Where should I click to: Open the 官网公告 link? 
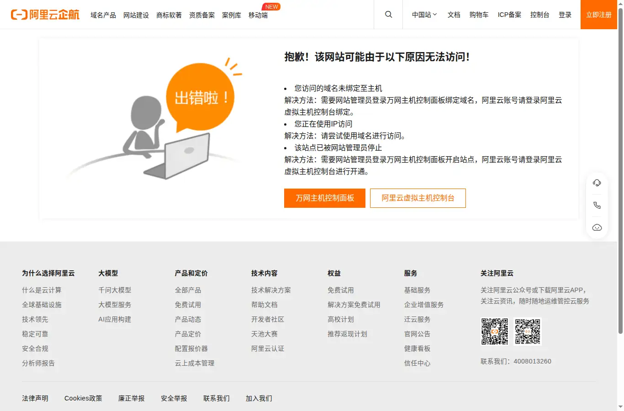click(417, 334)
